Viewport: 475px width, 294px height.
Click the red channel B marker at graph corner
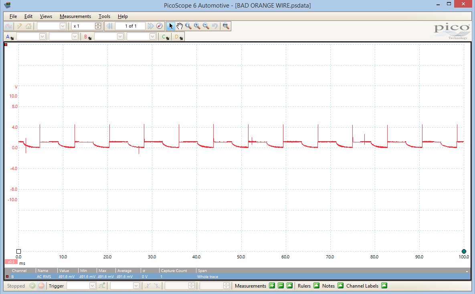[x=6, y=44]
